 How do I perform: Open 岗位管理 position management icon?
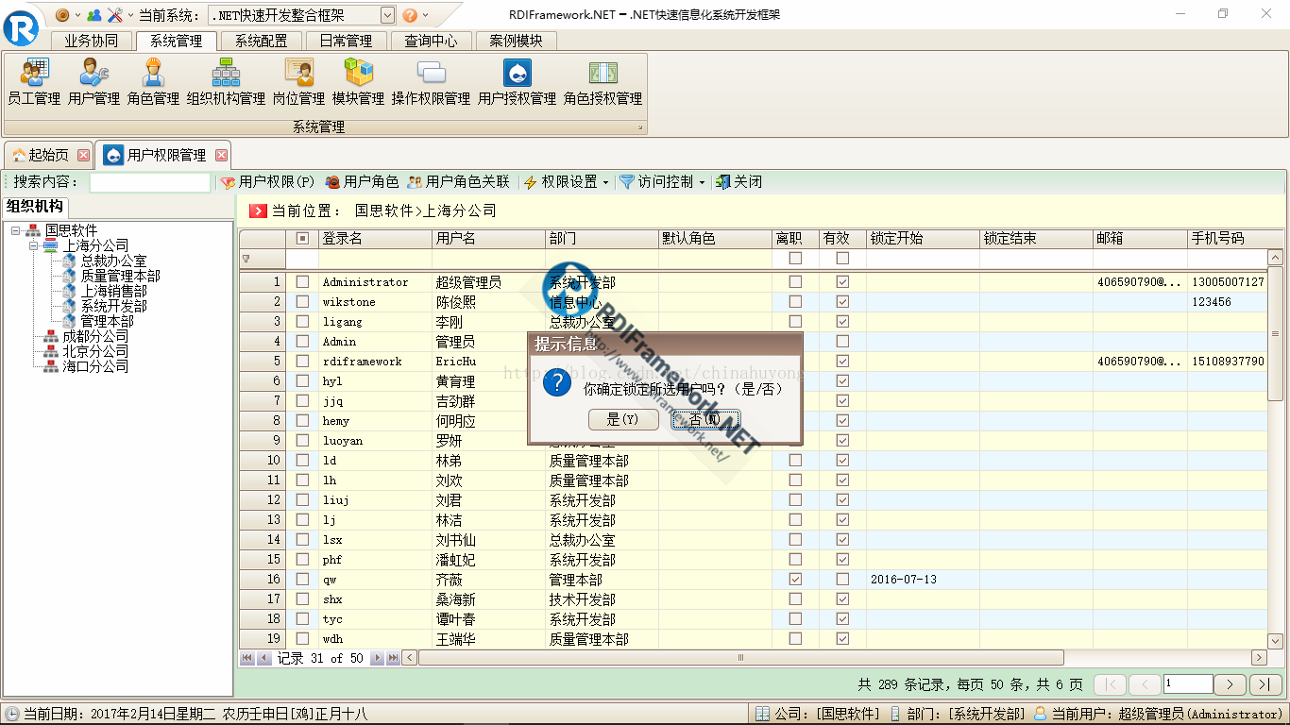(x=298, y=82)
